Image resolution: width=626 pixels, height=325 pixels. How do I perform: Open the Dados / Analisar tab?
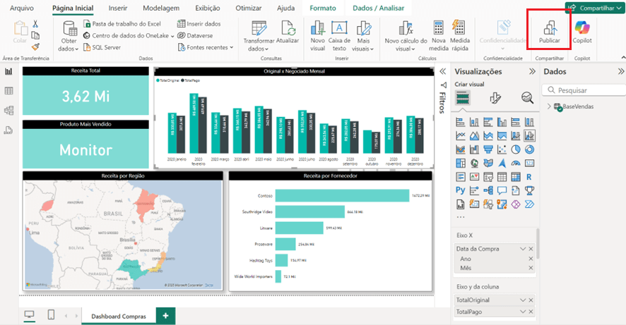378,8
